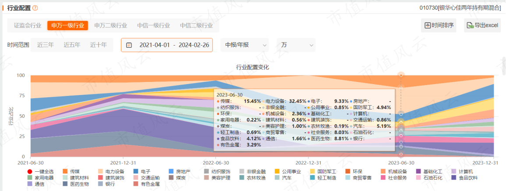The height and width of the screenshot is (191, 506).
Task: Open the 中信一级行业 tab
Action: tap(154, 25)
